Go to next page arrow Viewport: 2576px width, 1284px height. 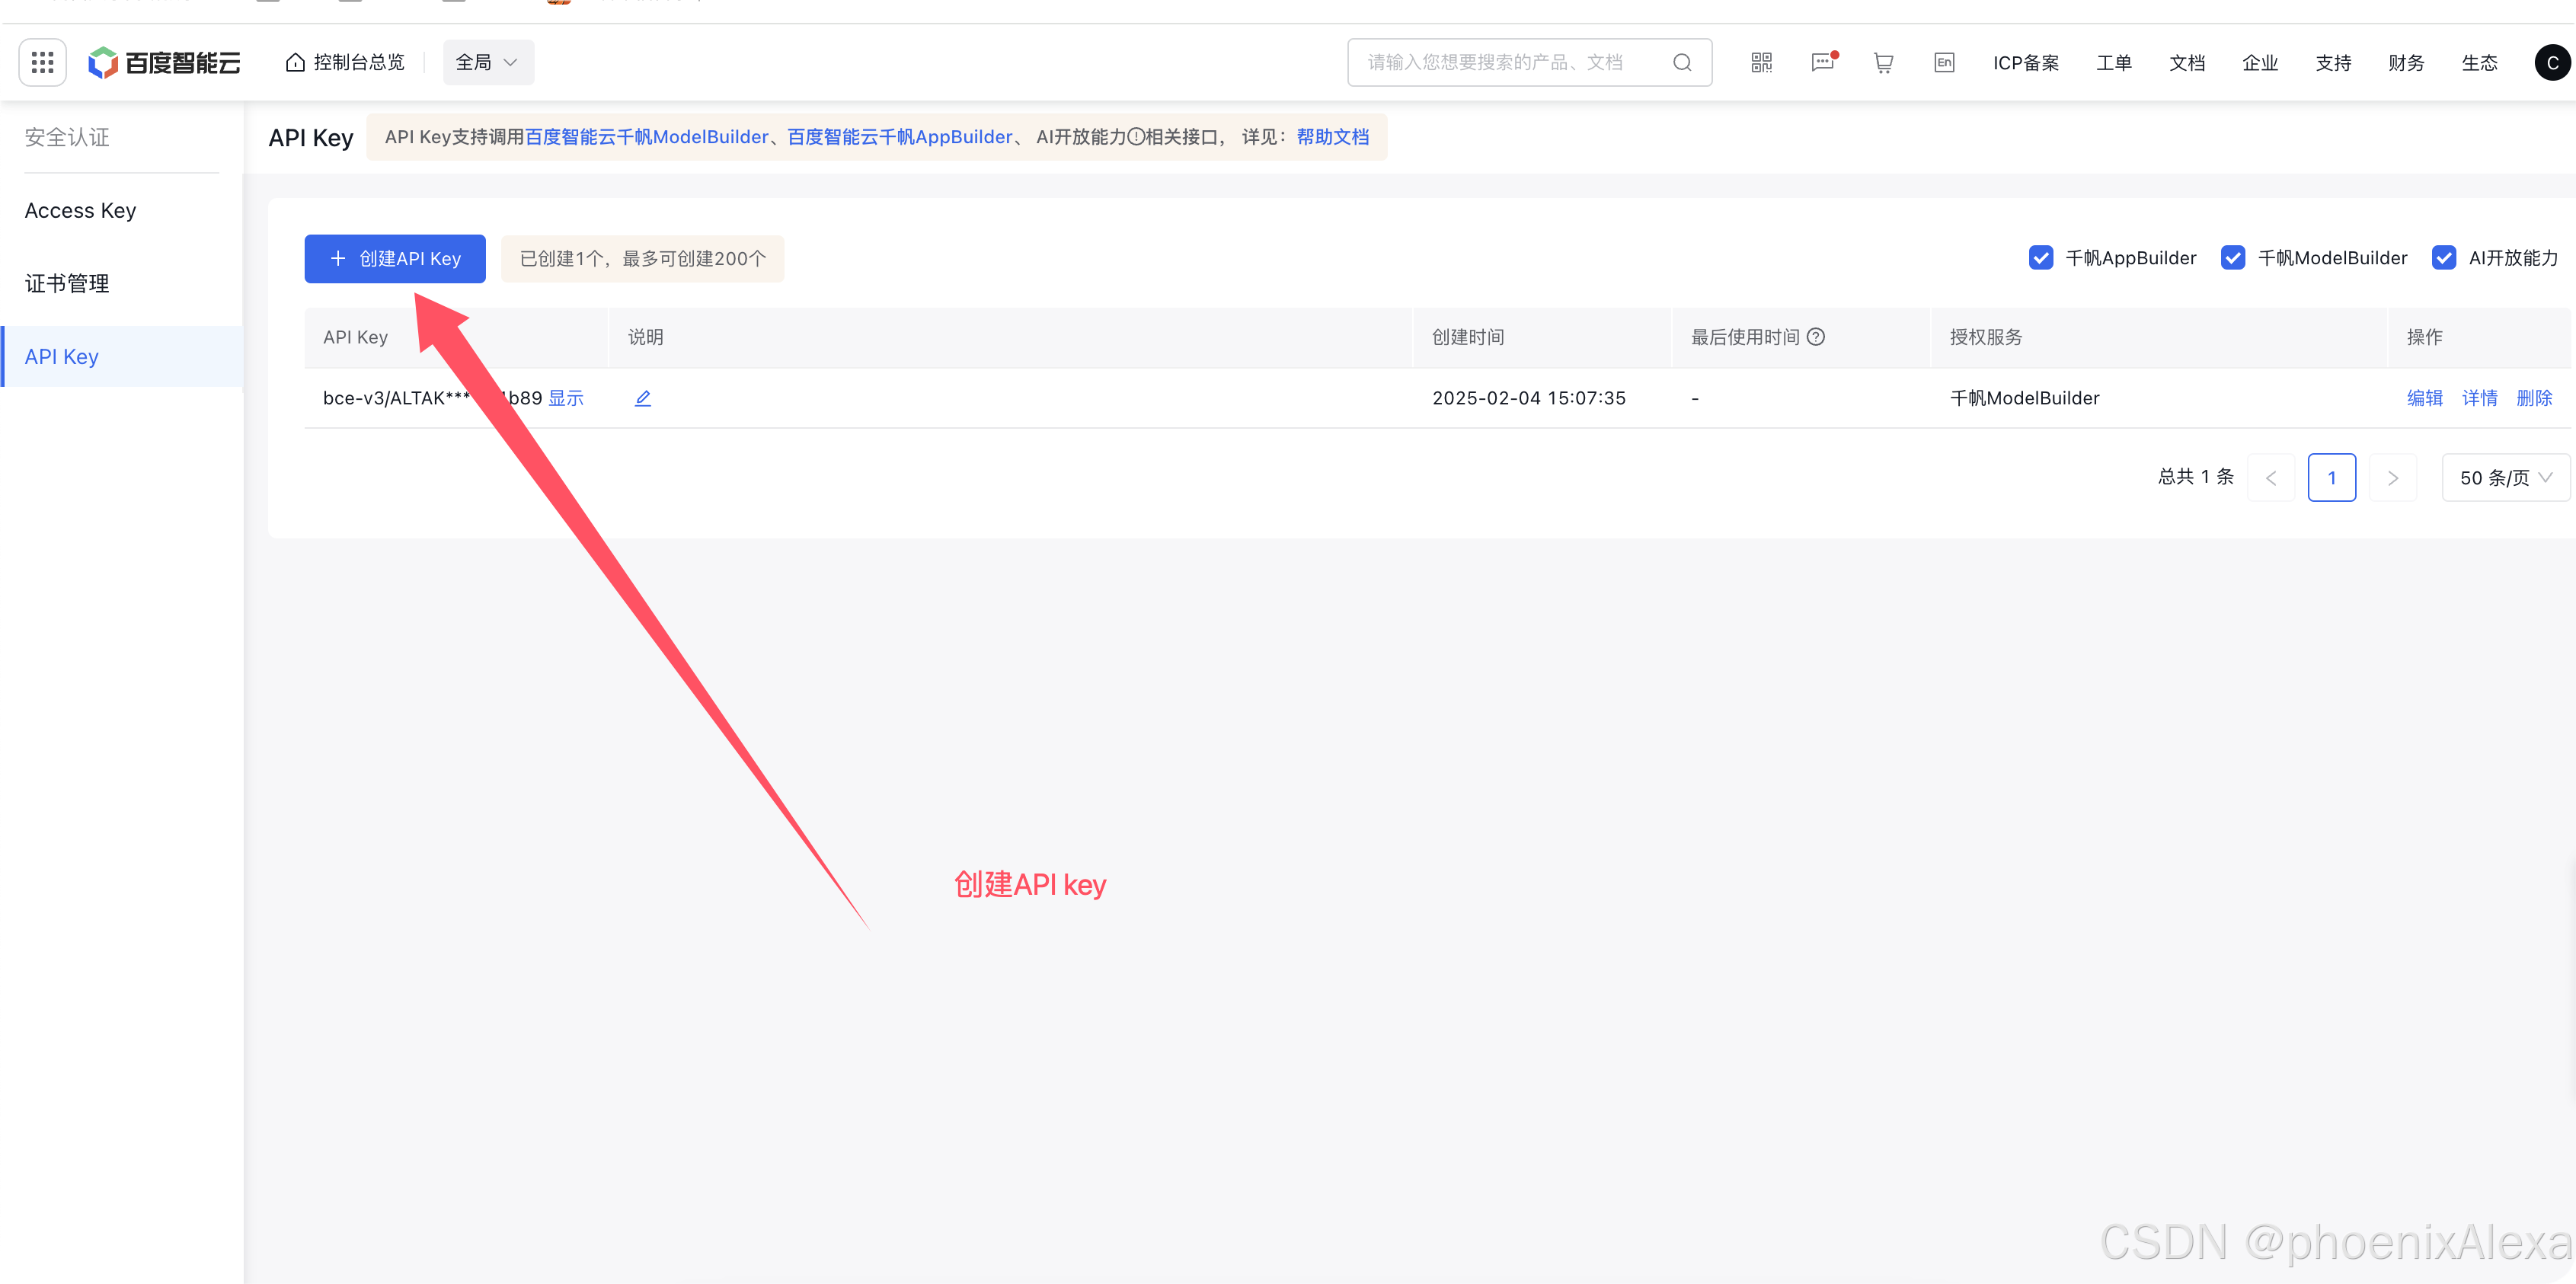coord(2393,478)
